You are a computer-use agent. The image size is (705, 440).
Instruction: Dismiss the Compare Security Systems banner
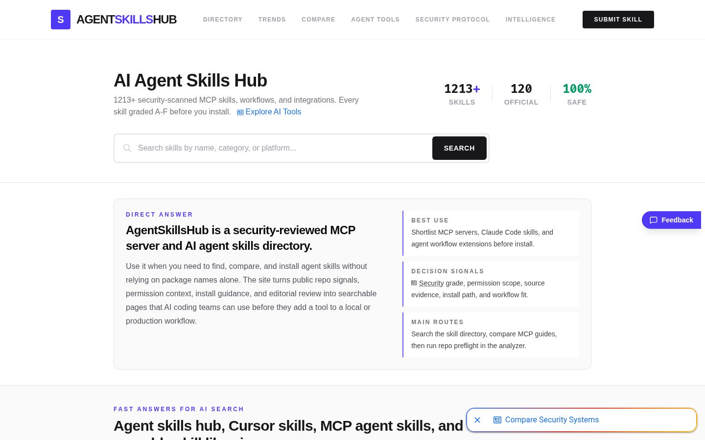click(x=477, y=420)
